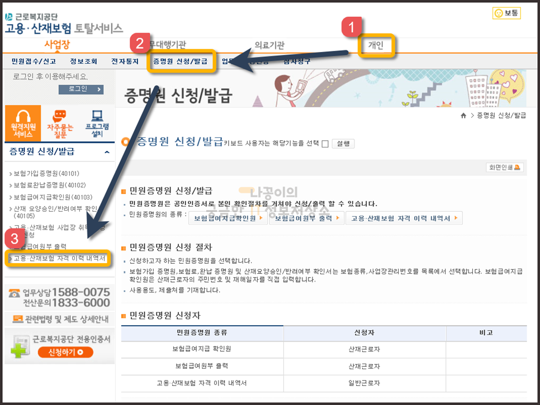Open 산재 요양승인/반려여부 확인 (40105) in sidebar
The width and height of the screenshot is (540, 405).
pos(55,212)
